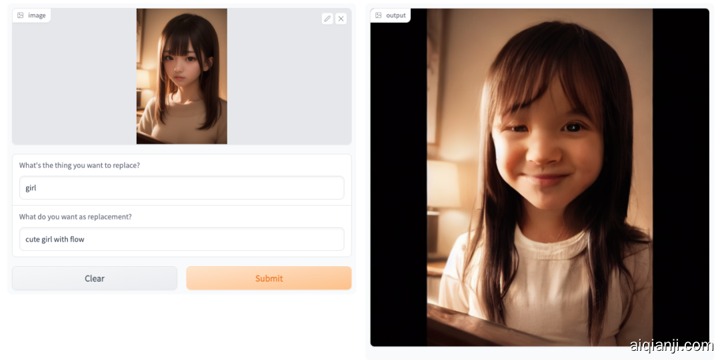Click the black bar right of output image
Image resolution: width=720 pixels, height=360 pixels.
pyautogui.click(x=681, y=180)
